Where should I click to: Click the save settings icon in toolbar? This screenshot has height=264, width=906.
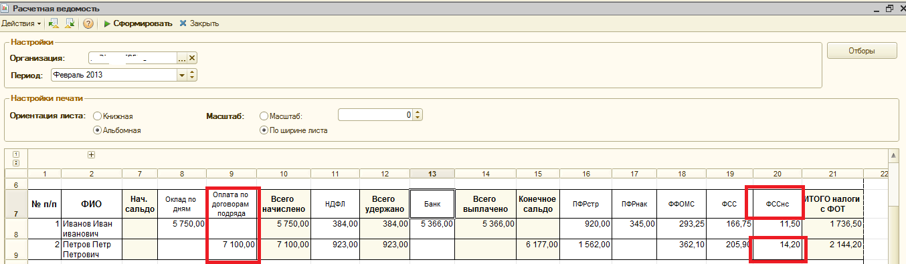coord(70,23)
